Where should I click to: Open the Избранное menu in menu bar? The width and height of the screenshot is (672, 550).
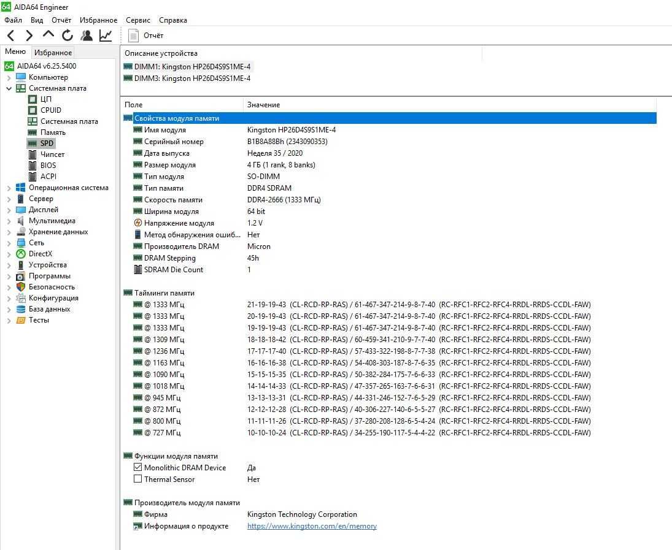pyautogui.click(x=99, y=20)
